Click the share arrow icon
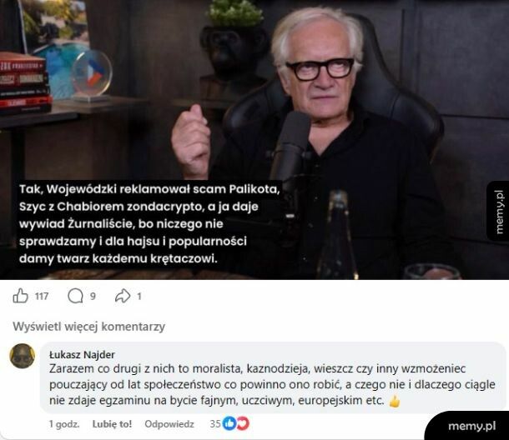 (123, 296)
